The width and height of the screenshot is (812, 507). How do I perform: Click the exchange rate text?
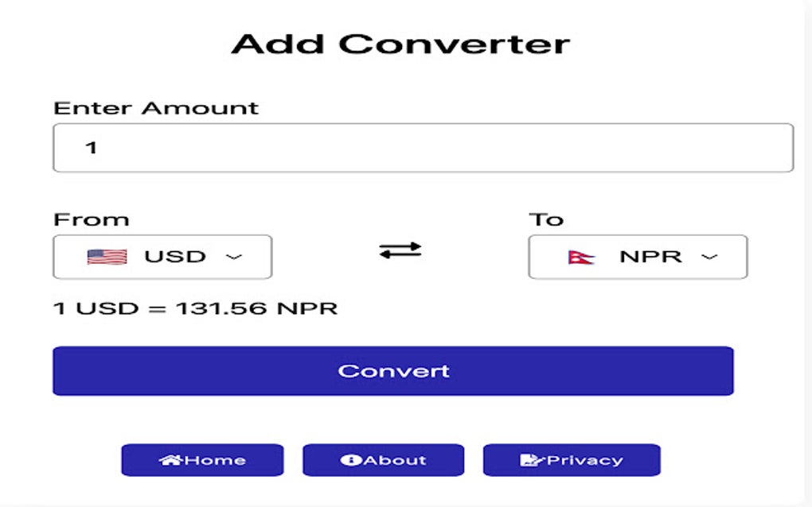(194, 308)
